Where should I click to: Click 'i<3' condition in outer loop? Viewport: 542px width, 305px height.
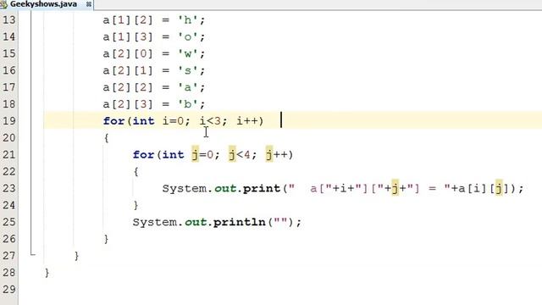[x=210, y=121]
